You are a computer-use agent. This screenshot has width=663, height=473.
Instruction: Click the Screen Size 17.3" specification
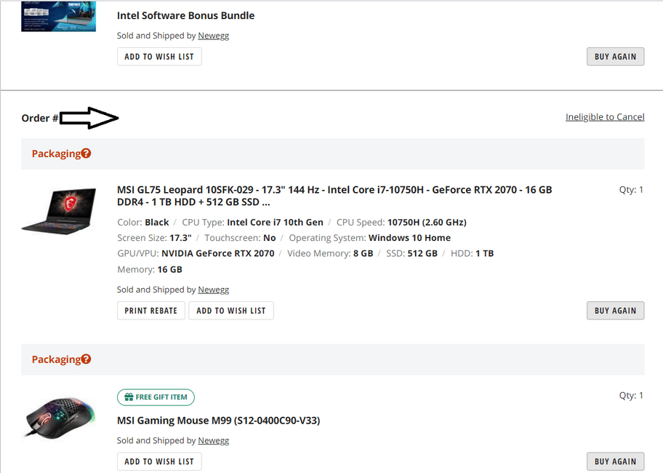(154, 238)
